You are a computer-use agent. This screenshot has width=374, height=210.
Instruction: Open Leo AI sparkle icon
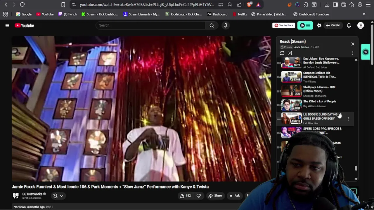point(352,5)
